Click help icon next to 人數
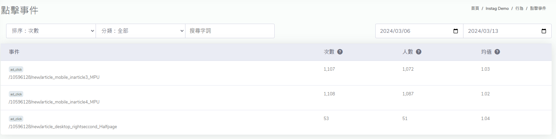This screenshot has width=556, height=139. click(x=419, y=52)
